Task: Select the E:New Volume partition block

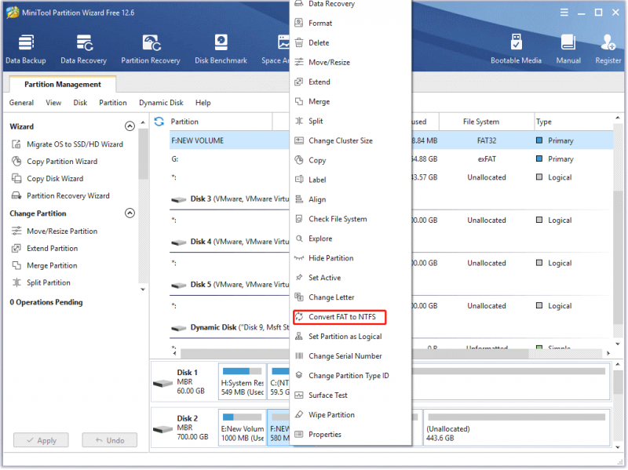Action: point(243,427)
